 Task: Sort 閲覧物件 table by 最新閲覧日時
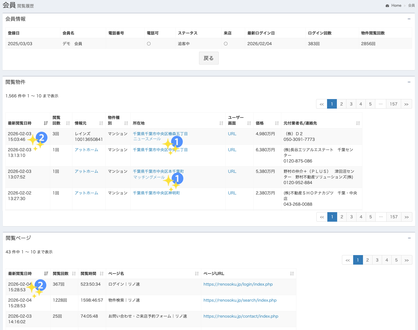tap(46, 123)
